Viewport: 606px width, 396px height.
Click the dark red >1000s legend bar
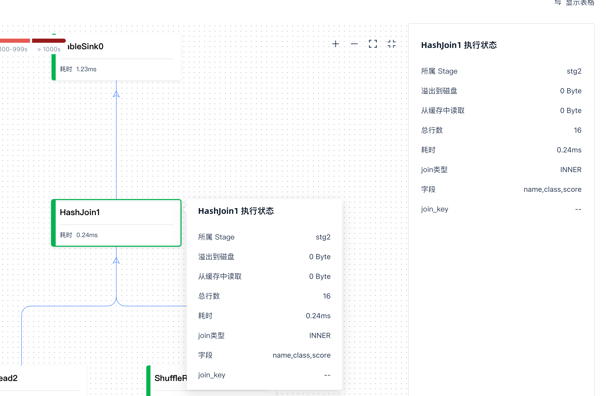(49, 41)
